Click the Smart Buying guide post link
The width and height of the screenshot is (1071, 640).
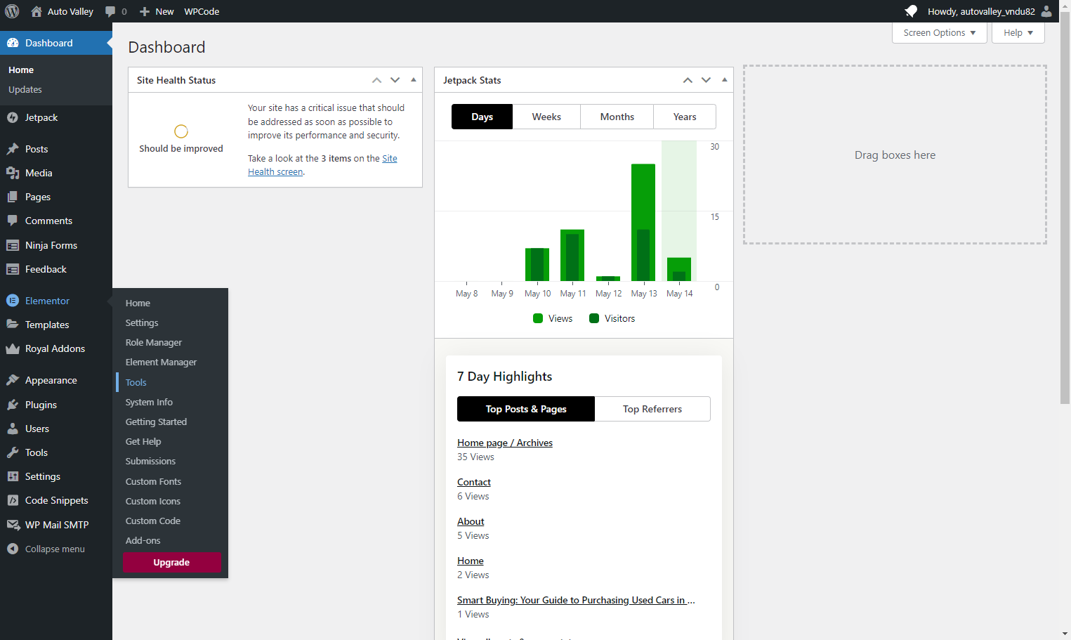pyautogui.click(x=576, y=601)
